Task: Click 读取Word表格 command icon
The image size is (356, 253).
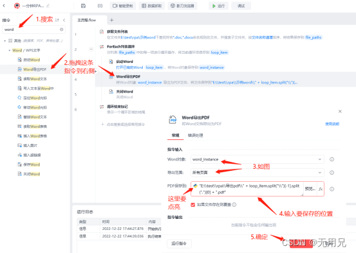Action: [19, 126]
